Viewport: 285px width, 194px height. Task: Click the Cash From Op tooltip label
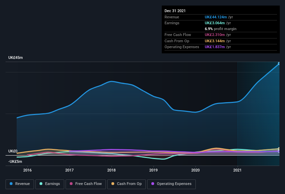[x=177, y=41]
